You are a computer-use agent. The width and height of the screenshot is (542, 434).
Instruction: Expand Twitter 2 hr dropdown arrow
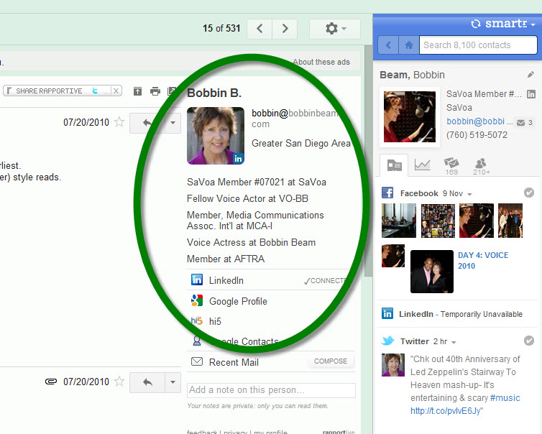pyautogui.click(x=454, y=343)
